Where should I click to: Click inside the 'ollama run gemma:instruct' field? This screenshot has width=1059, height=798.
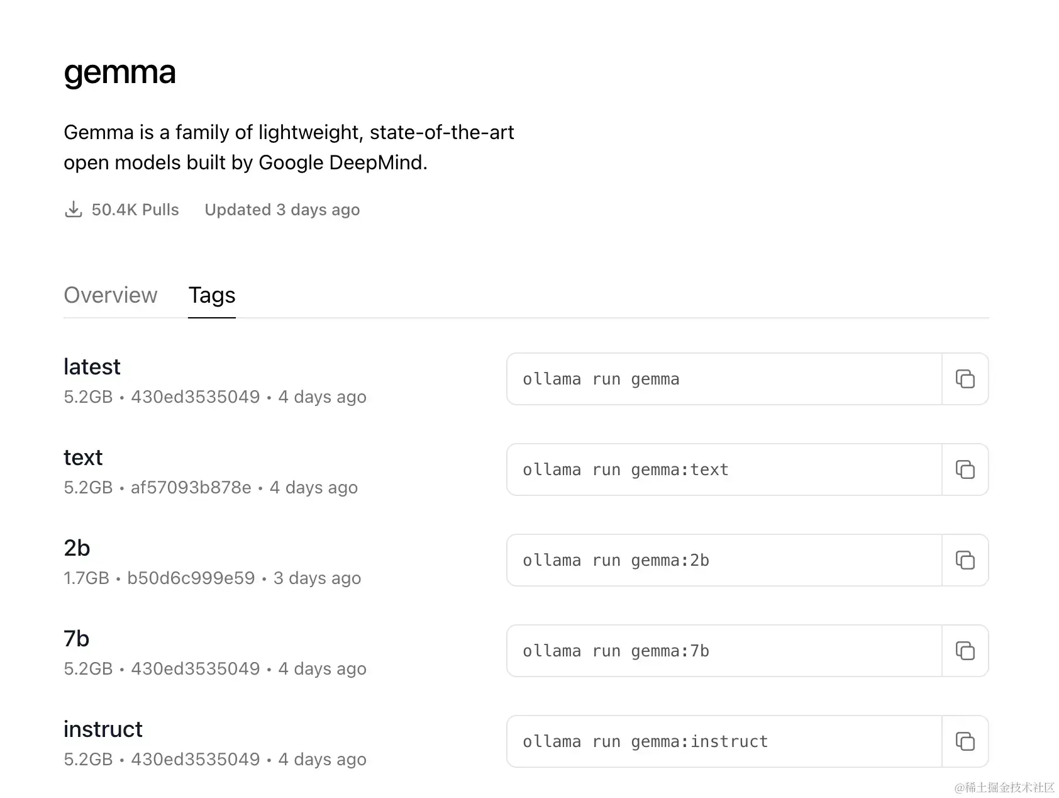coord(724,741)
